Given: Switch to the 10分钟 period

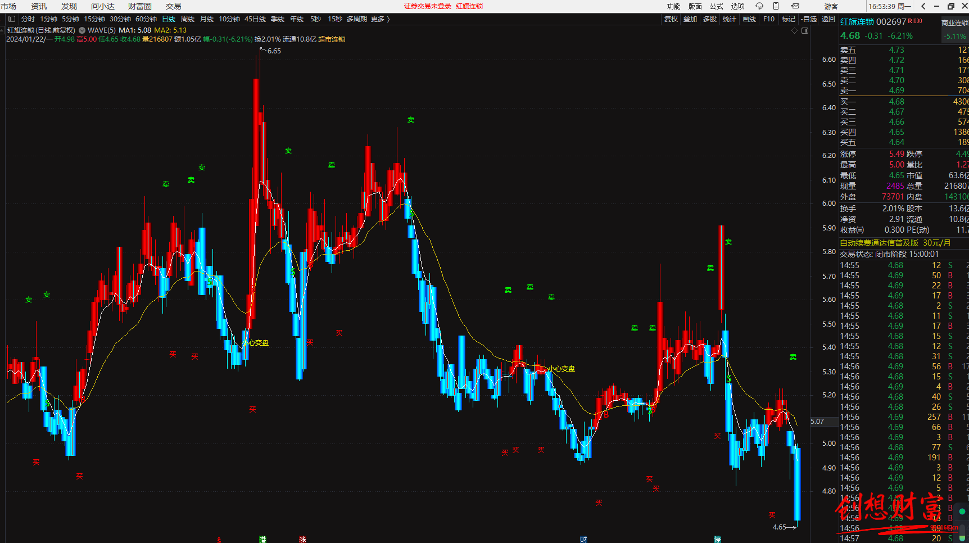Looking at the screenshot, I should tap(229, 19).
